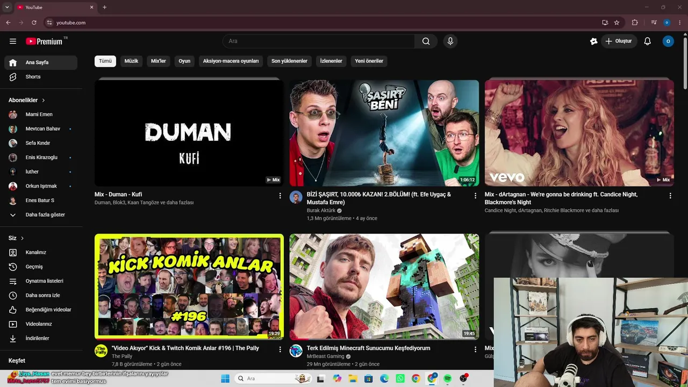
Task: Select the Tümü filter chip
Action: pos(105,61)
